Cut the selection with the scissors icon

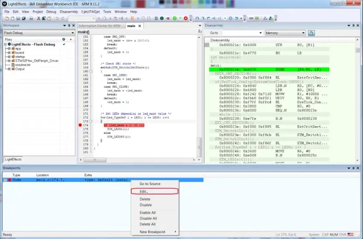click(x=38, y=18)
